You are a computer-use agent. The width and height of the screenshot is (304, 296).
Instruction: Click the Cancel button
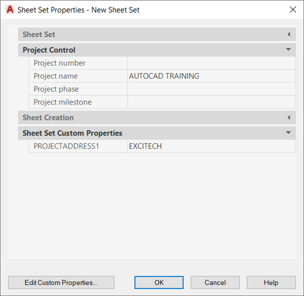[215, 282]
